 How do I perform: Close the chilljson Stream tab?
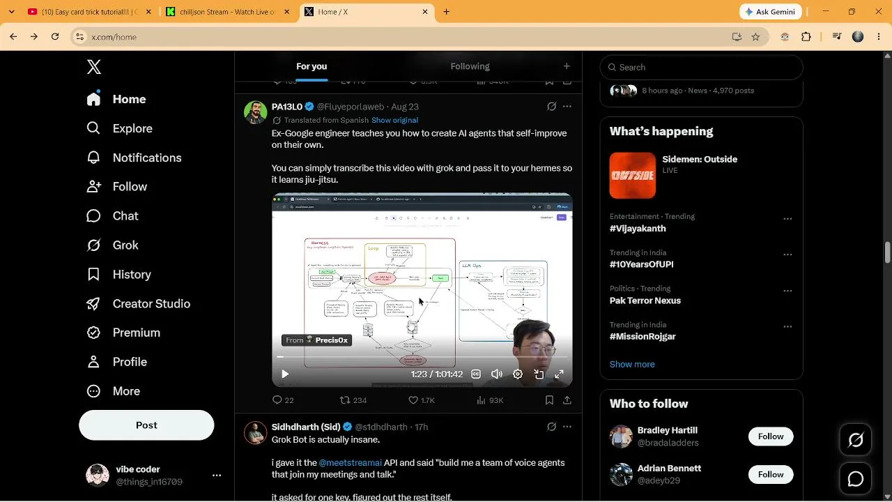pos(286,12)
